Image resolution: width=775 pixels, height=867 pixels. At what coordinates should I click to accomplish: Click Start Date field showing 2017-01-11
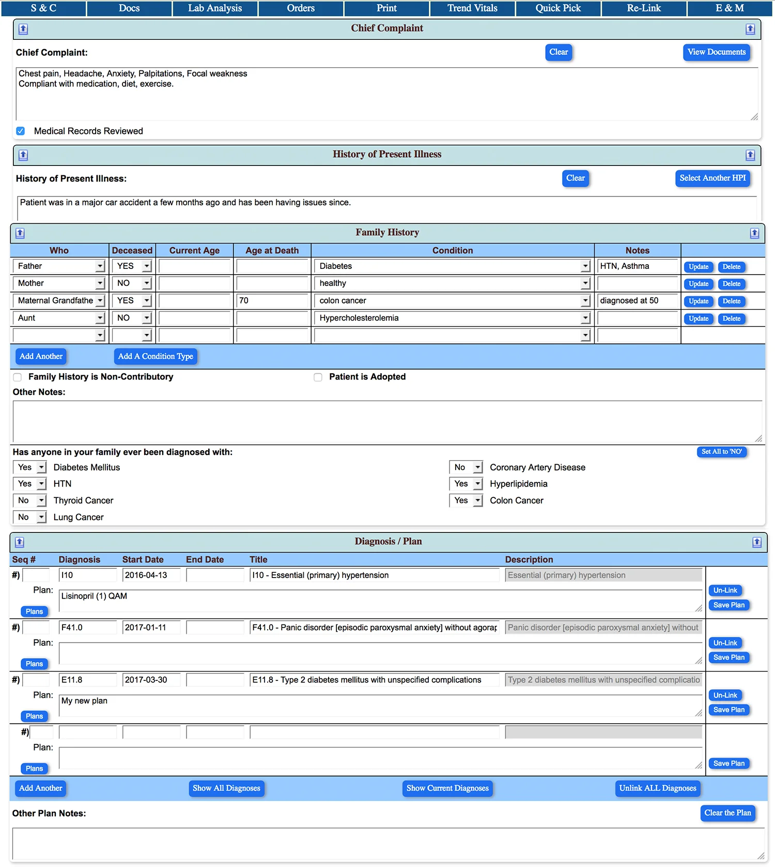[152, 628]
